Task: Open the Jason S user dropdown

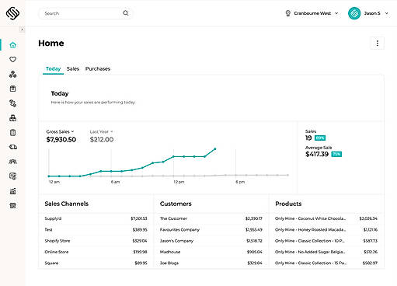Action: click(368, 13)
